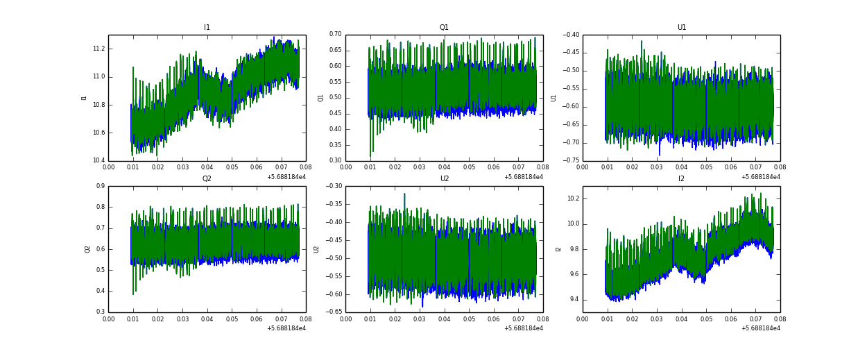Image resolution: width=867 pixels, height=347 pixels.
Task: Select the U2 subplot title
Action: (x=444, y=179)
